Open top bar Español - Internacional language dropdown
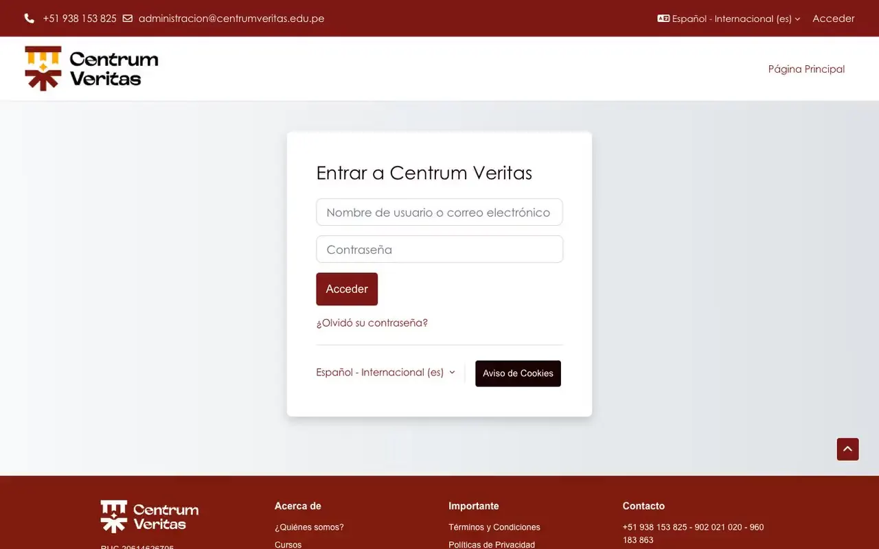The image size is (879, 549). tap(729, 19)
